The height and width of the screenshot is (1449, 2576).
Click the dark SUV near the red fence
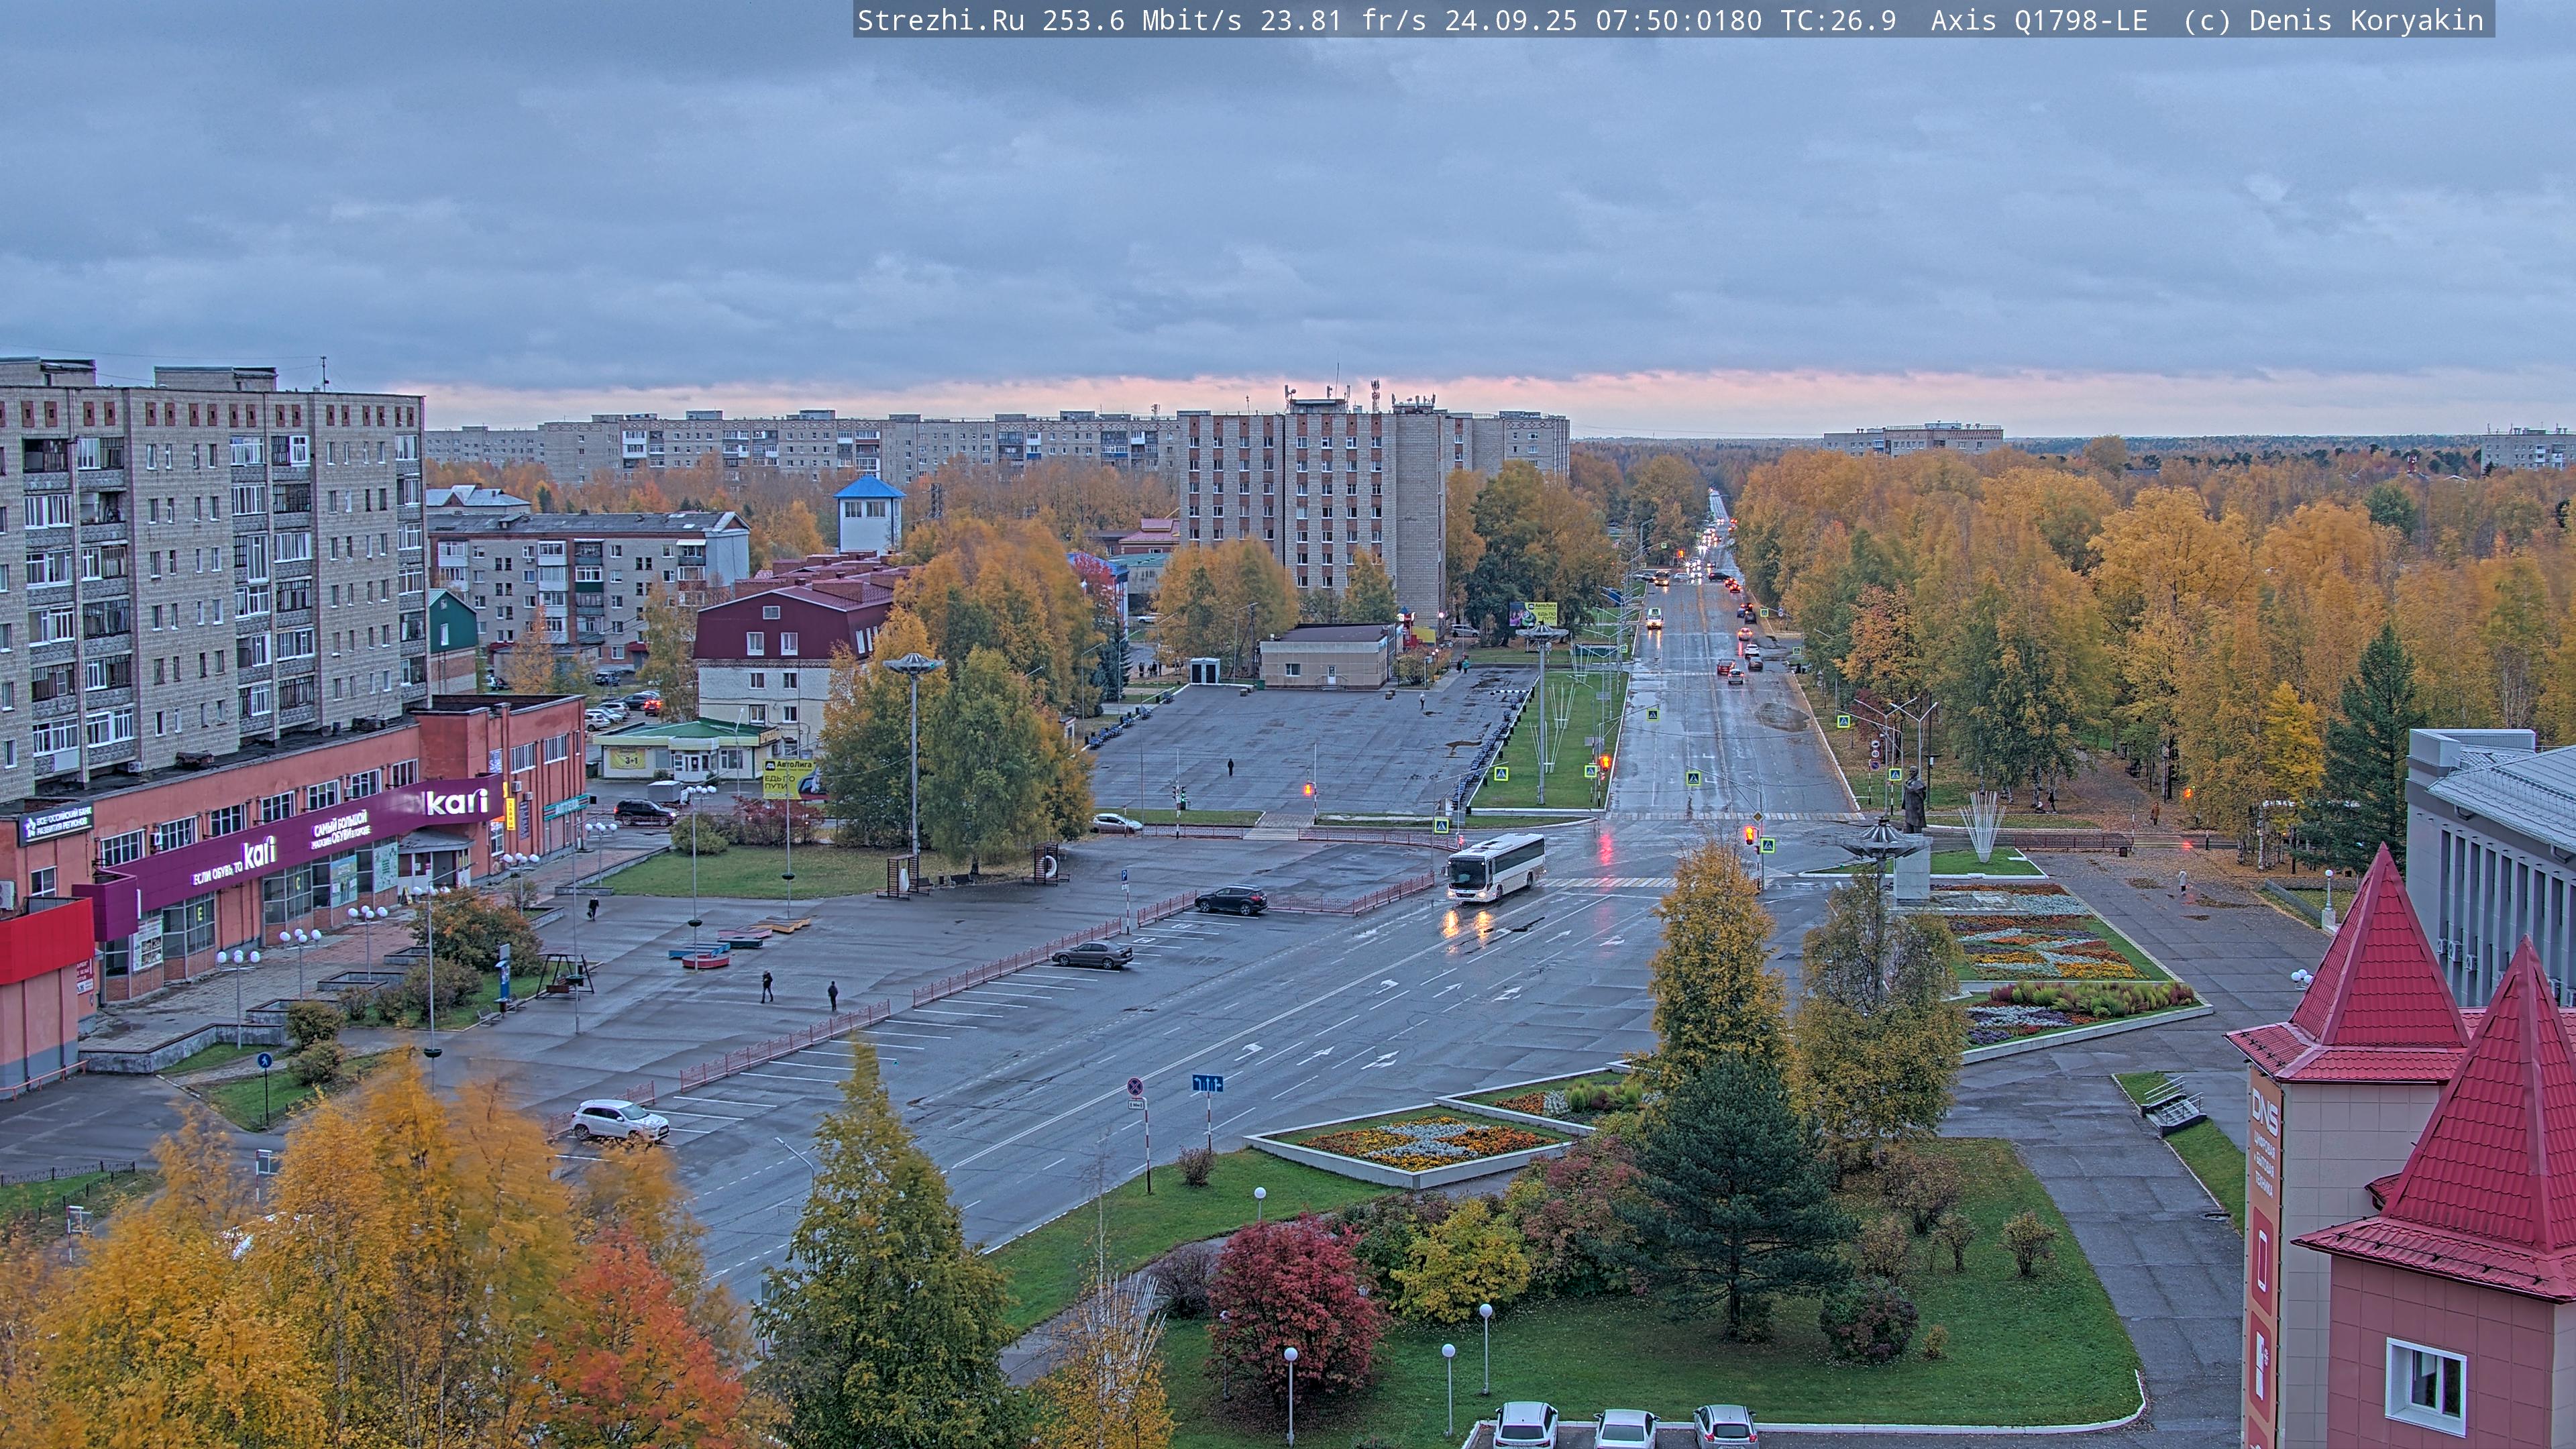[1231, 900]
